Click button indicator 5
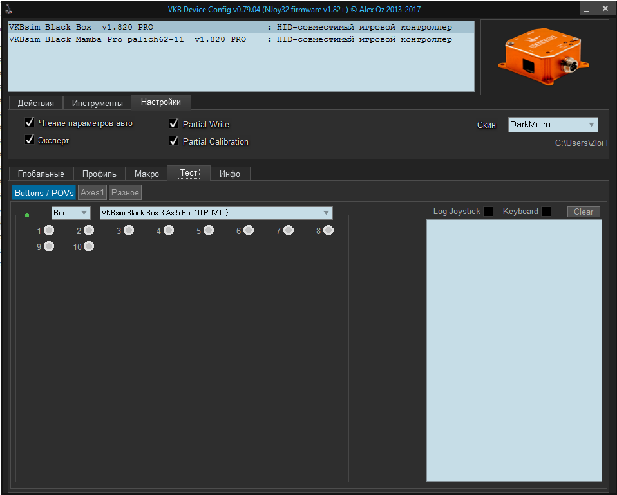The height and width of the screenshot is (495, 617). 209,230
